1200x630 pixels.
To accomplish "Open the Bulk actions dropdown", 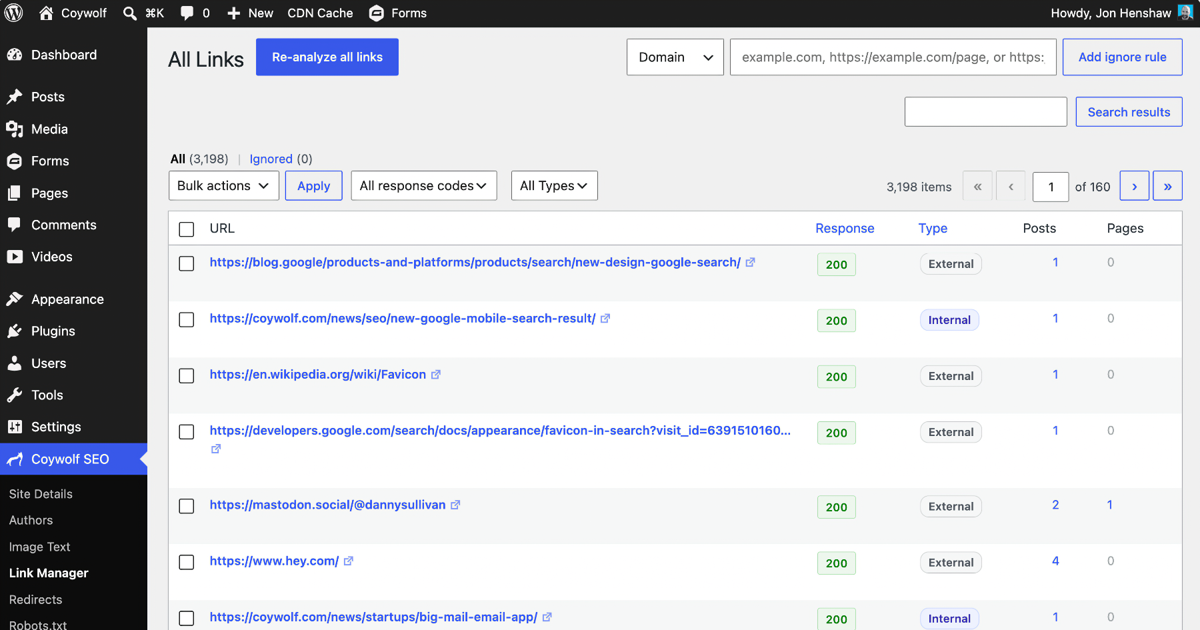I will pos(224,185).
